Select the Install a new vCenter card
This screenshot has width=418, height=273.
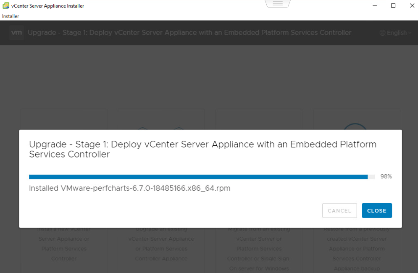pos(64,191)
